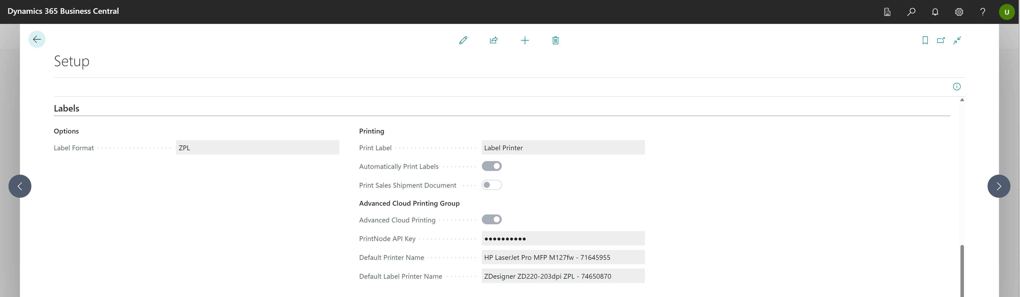
Task: Click the Print Label caption
Action: pos(375,148)
